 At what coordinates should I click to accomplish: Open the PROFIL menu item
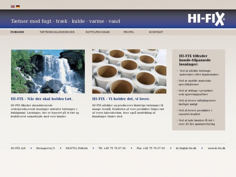coord(129,32)
